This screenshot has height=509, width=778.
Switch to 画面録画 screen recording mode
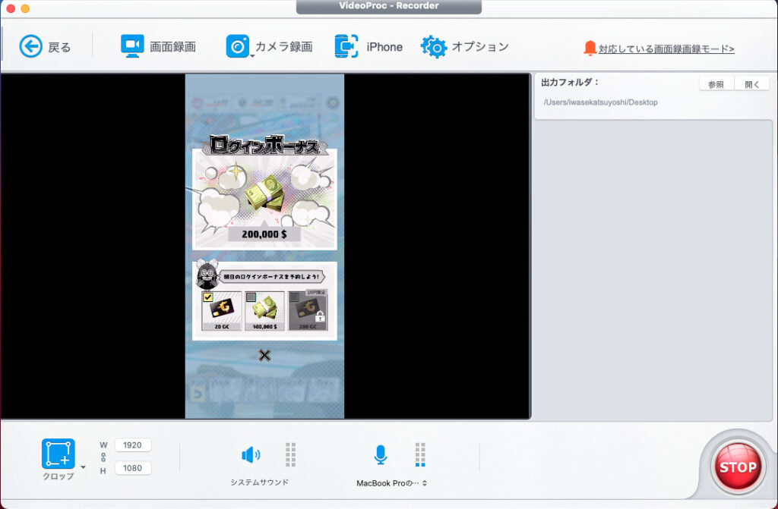tap(158, 46)
